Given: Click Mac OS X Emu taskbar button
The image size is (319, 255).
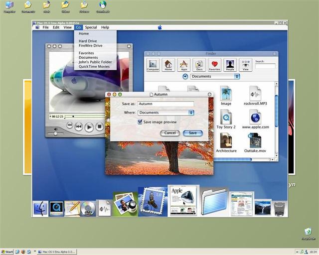Looking at the screenshot, I should pos(57,252).
